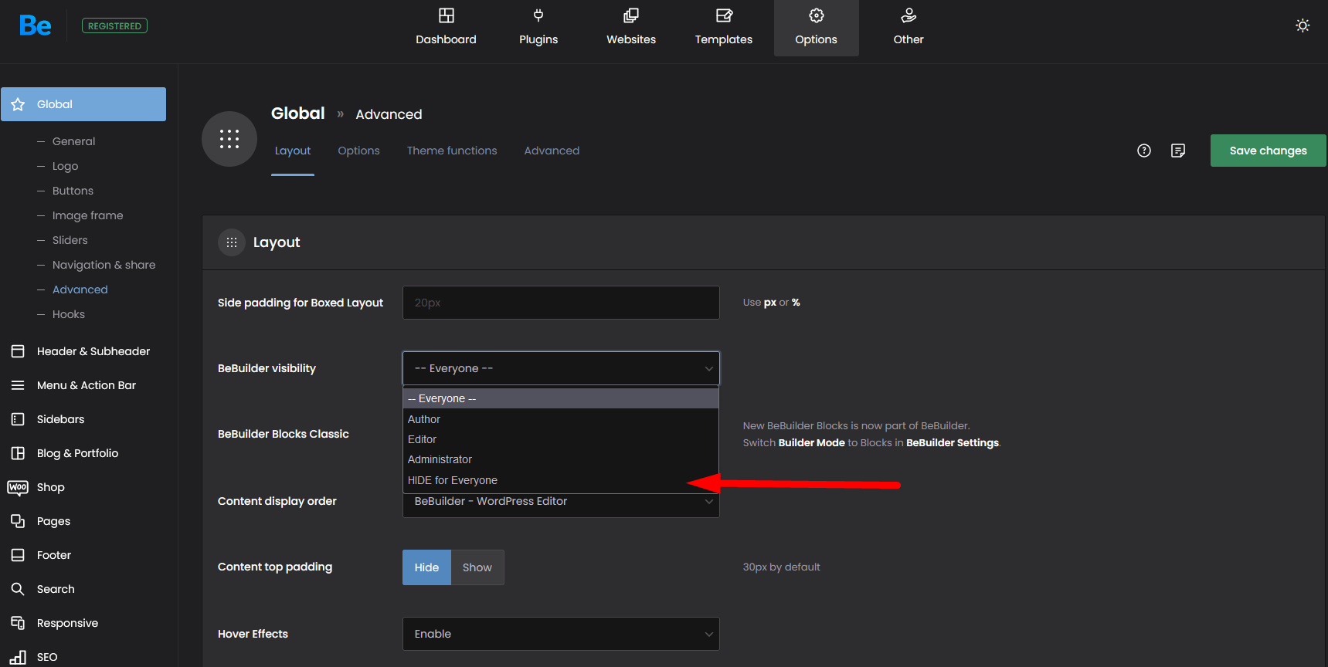Open the Websites icon
The width and height of the screenshot is (1328, 667).
[x=631, y=15]
